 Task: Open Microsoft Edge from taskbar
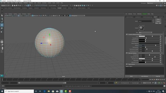click(x=44, y=91)
